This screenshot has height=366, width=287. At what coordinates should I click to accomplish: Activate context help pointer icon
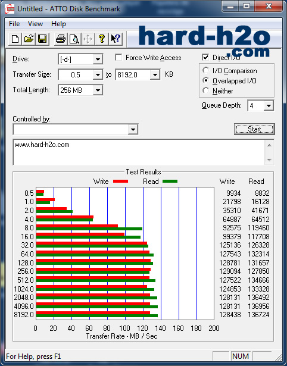tap(116, 39)
